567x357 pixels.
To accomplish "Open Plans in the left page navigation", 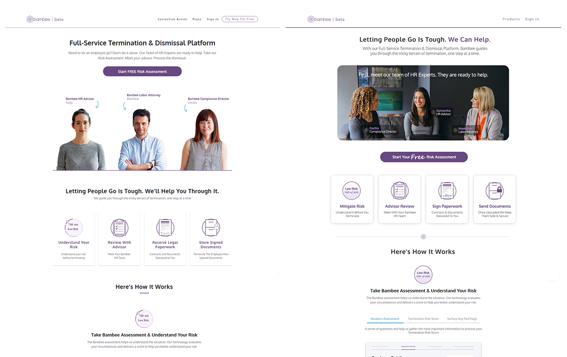I will [x=197, y=19].
